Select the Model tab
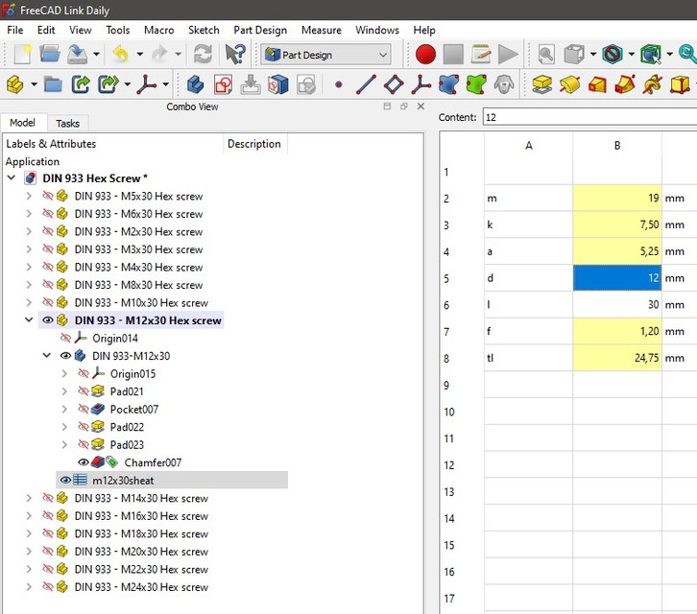 click(x=23, y=122)
